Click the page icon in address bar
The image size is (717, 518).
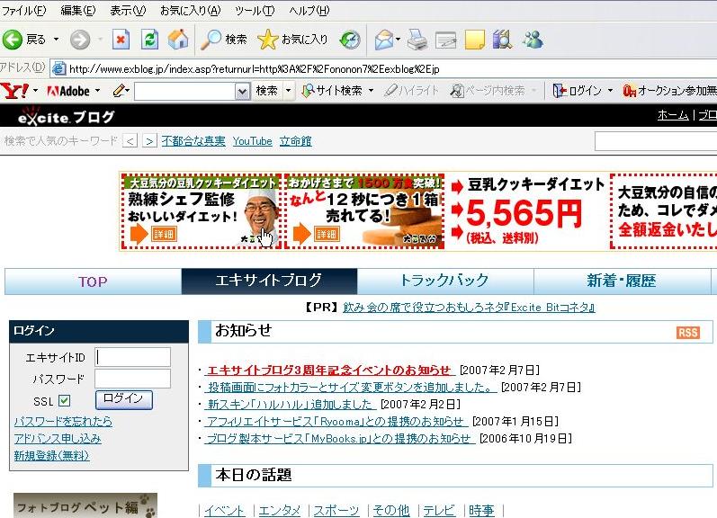(59, 68)
